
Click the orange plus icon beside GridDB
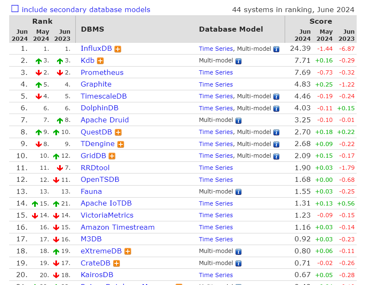[x=112, y=156]
